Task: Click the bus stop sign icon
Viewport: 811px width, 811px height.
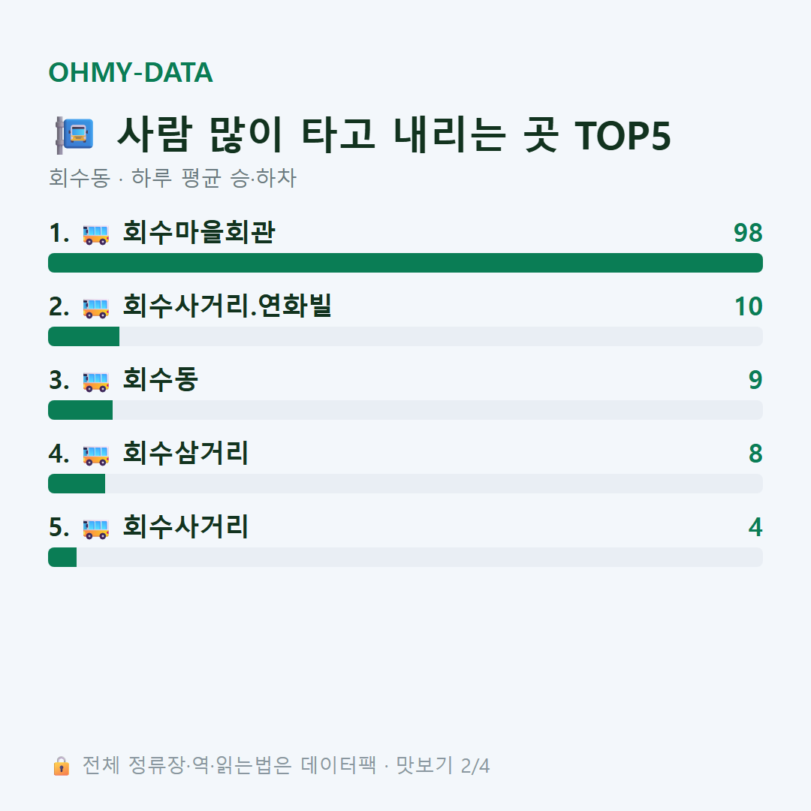Action: click(x=75, y=135)
